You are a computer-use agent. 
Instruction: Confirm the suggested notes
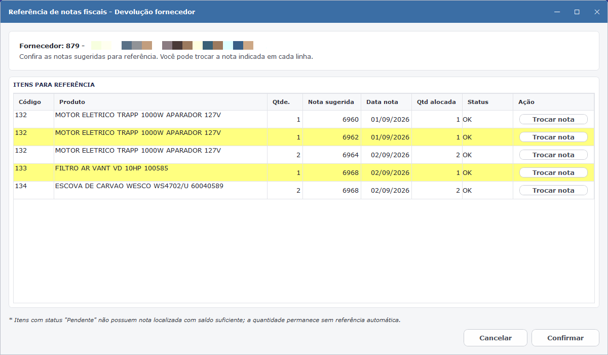pyautogui.click(x=565, y=338)
